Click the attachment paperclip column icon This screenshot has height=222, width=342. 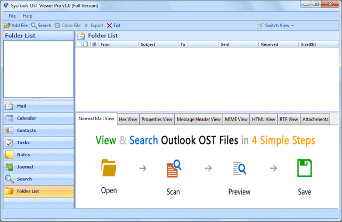pos(94,44)
